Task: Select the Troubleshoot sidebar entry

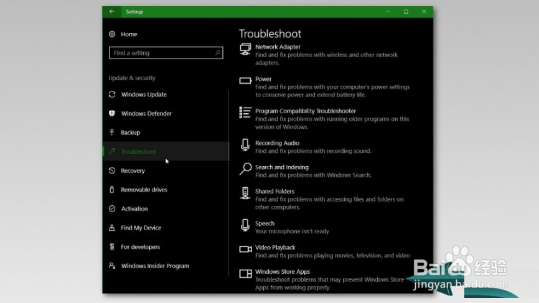Action: (166, 151)
